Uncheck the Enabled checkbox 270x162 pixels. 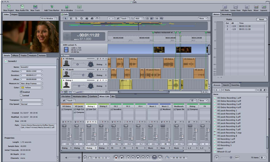[x=21, y=92]
